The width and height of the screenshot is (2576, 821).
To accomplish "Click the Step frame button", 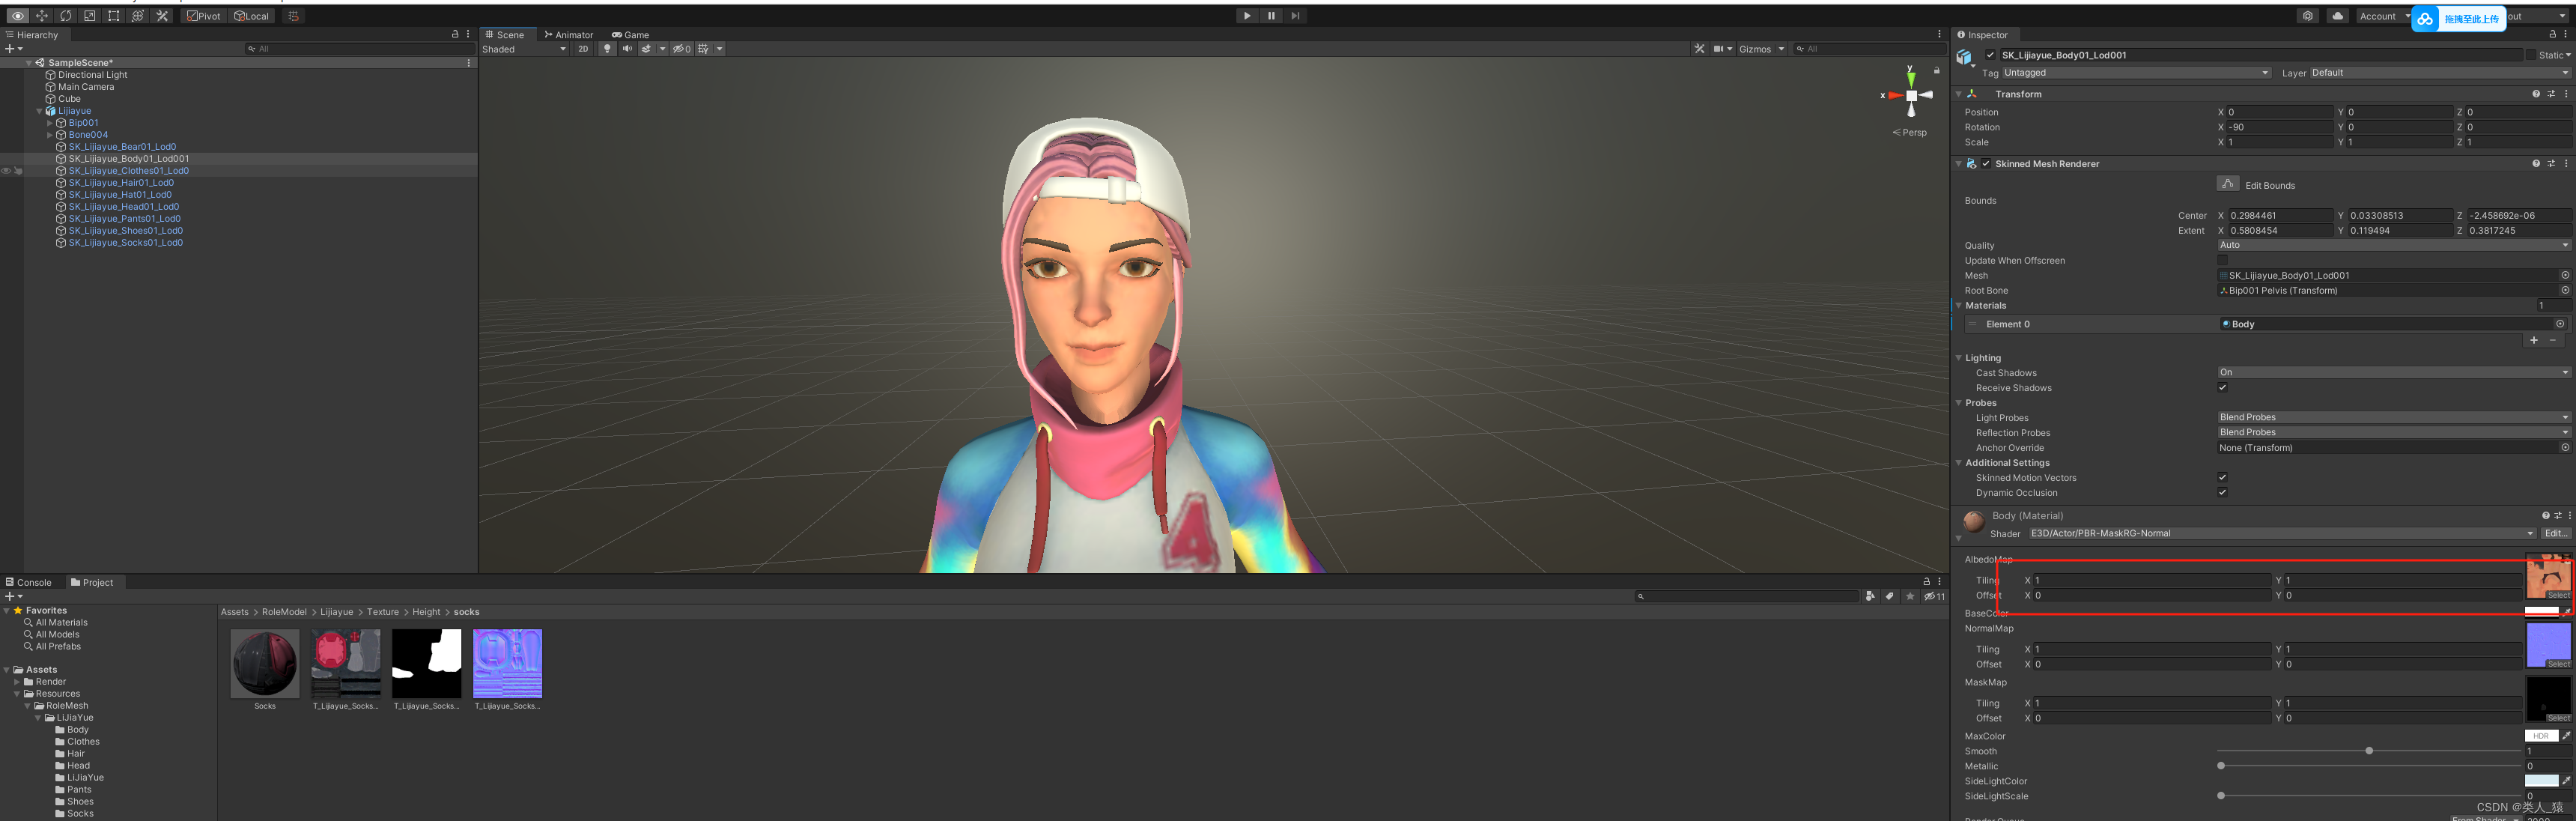I will tap(1295, 16).
